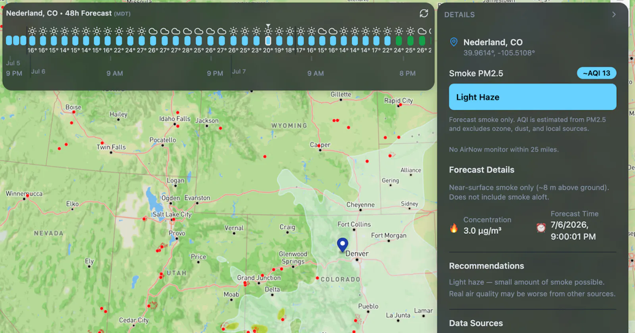This screenshot has width=635, height=333.
Task: Click the Elko label on map
Action: point(72,204)
